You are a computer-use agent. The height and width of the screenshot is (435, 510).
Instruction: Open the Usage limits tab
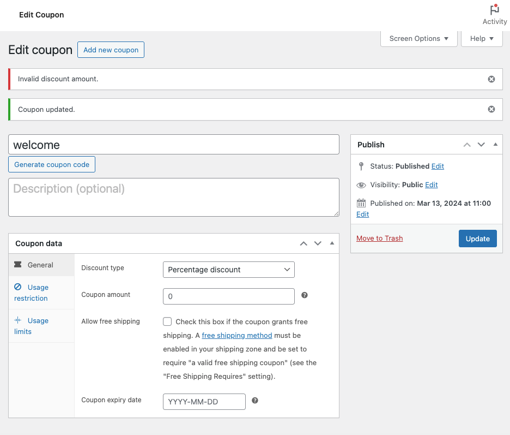[x=41, y=326]
